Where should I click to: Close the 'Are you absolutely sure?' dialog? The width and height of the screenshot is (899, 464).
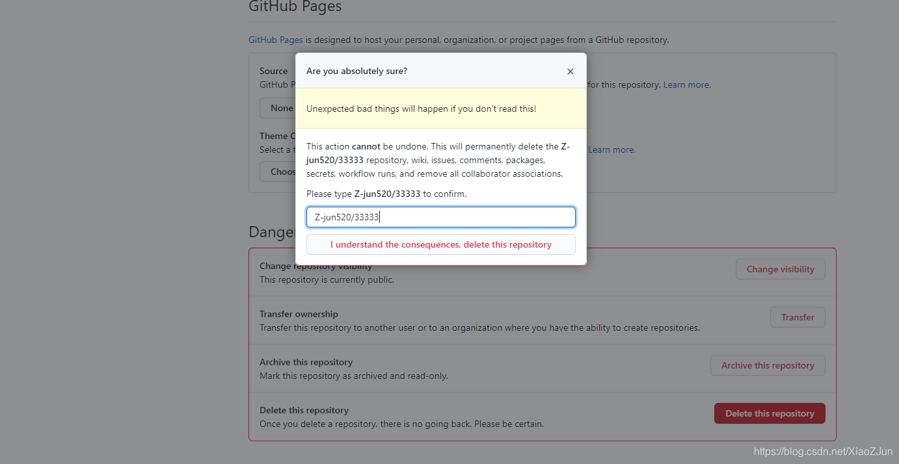tap(570, 71)
